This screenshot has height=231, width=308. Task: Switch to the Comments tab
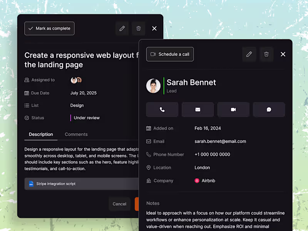(x=76, y=134)
